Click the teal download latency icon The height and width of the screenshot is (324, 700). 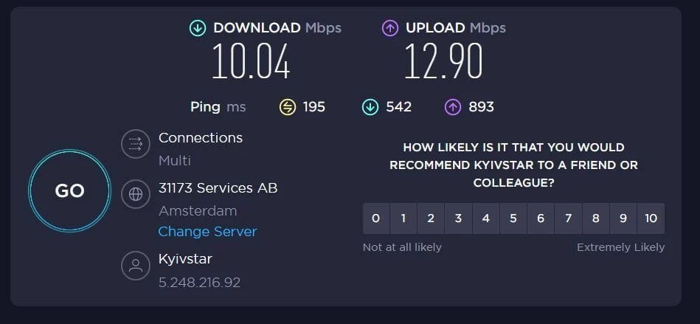point(370,107)
